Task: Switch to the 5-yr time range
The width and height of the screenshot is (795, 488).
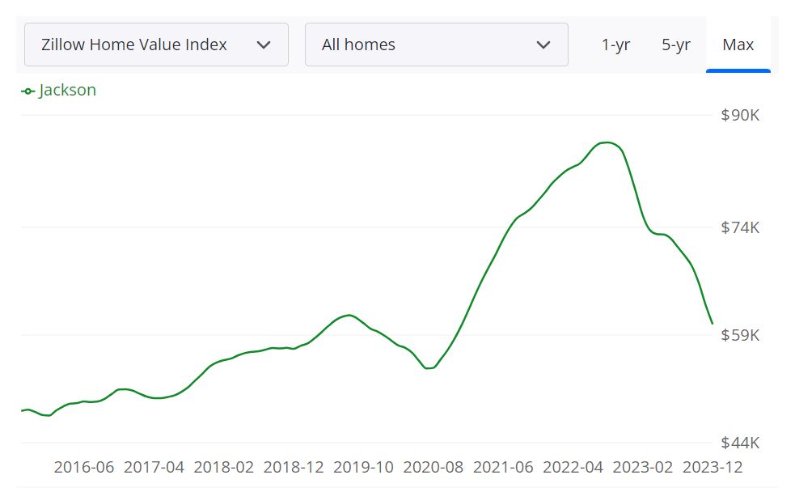Action: click(x=676, y=45)
